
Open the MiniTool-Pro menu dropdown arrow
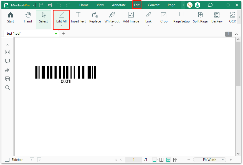click(x=34, y=5)
